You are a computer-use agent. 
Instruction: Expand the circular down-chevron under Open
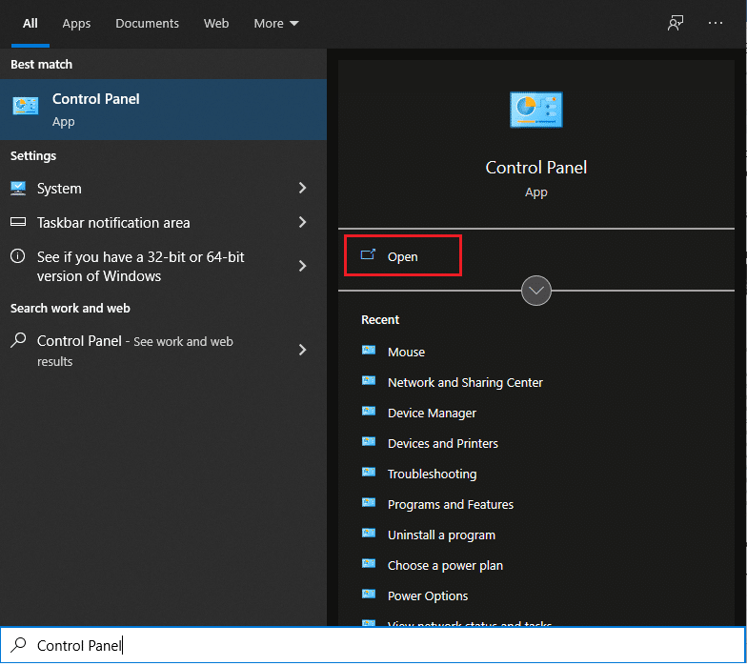(536, 291)
